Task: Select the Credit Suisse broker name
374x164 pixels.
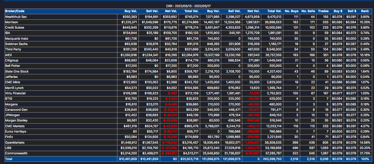Action: pos(15,28)
